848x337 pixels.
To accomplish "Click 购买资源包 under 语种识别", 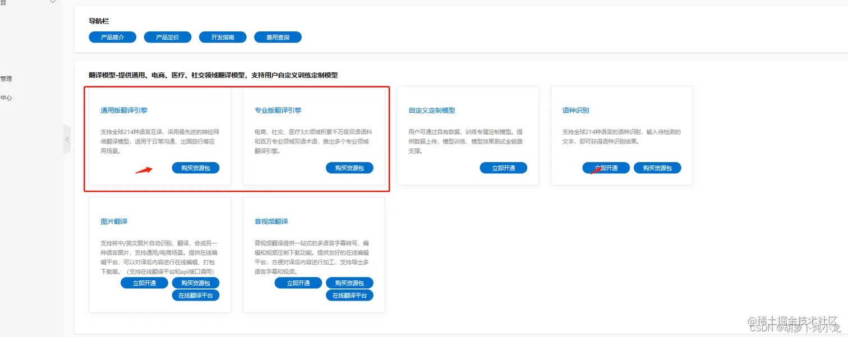I will click(x=657, y=168).
